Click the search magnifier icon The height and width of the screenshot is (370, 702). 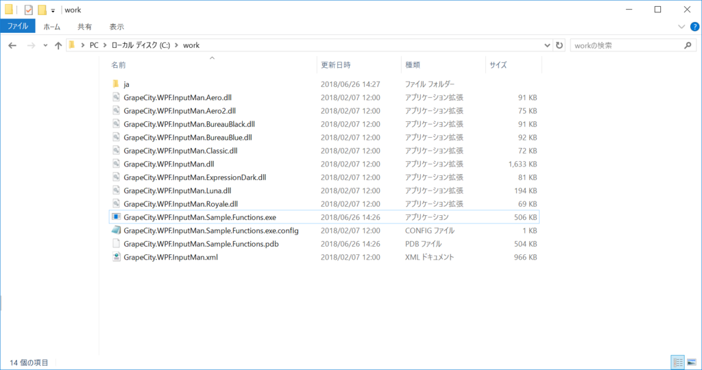[x=688, y=45]
